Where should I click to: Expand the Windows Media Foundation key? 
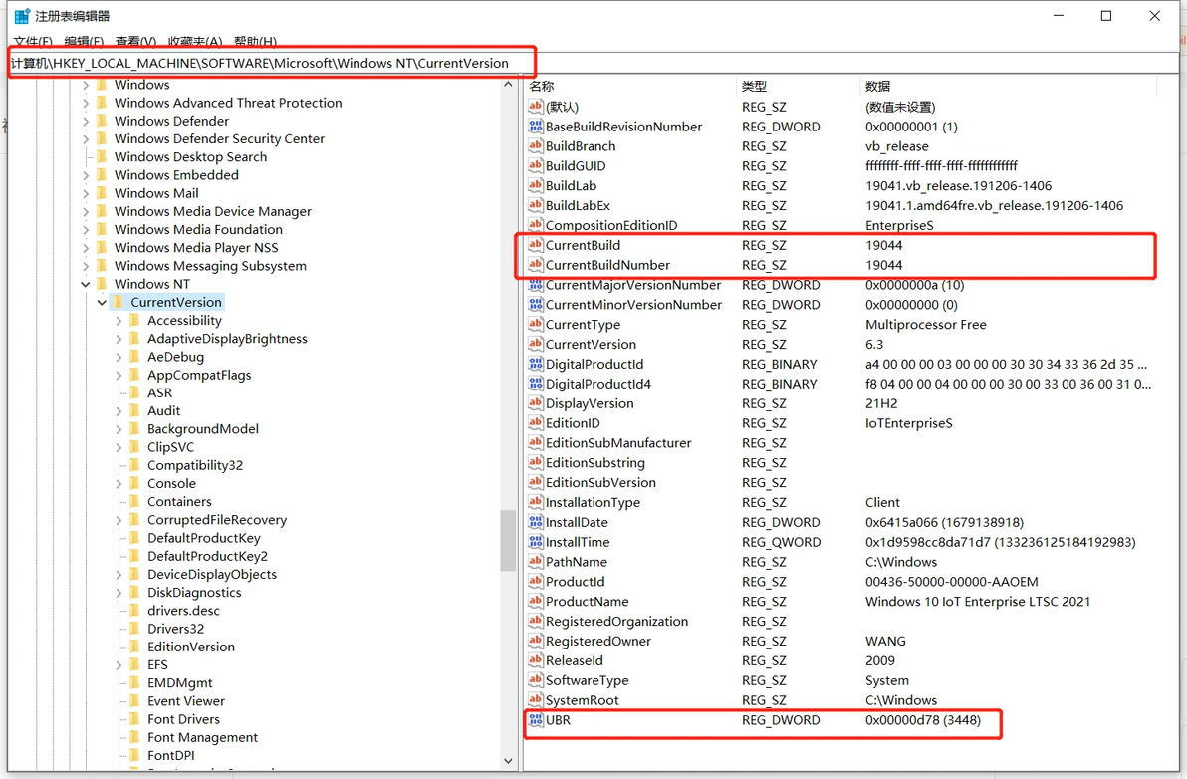coord(85,229)
